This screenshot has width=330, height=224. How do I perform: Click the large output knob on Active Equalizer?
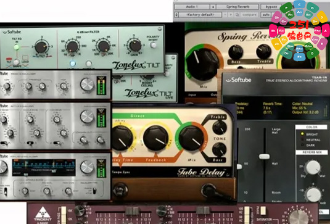(x=87, y=117)
